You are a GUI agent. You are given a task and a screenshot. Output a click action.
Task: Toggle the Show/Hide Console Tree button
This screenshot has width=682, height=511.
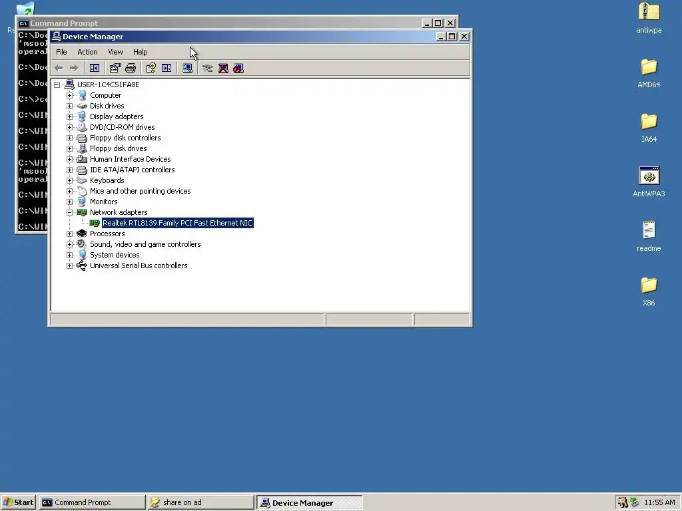tap(95, 69)
